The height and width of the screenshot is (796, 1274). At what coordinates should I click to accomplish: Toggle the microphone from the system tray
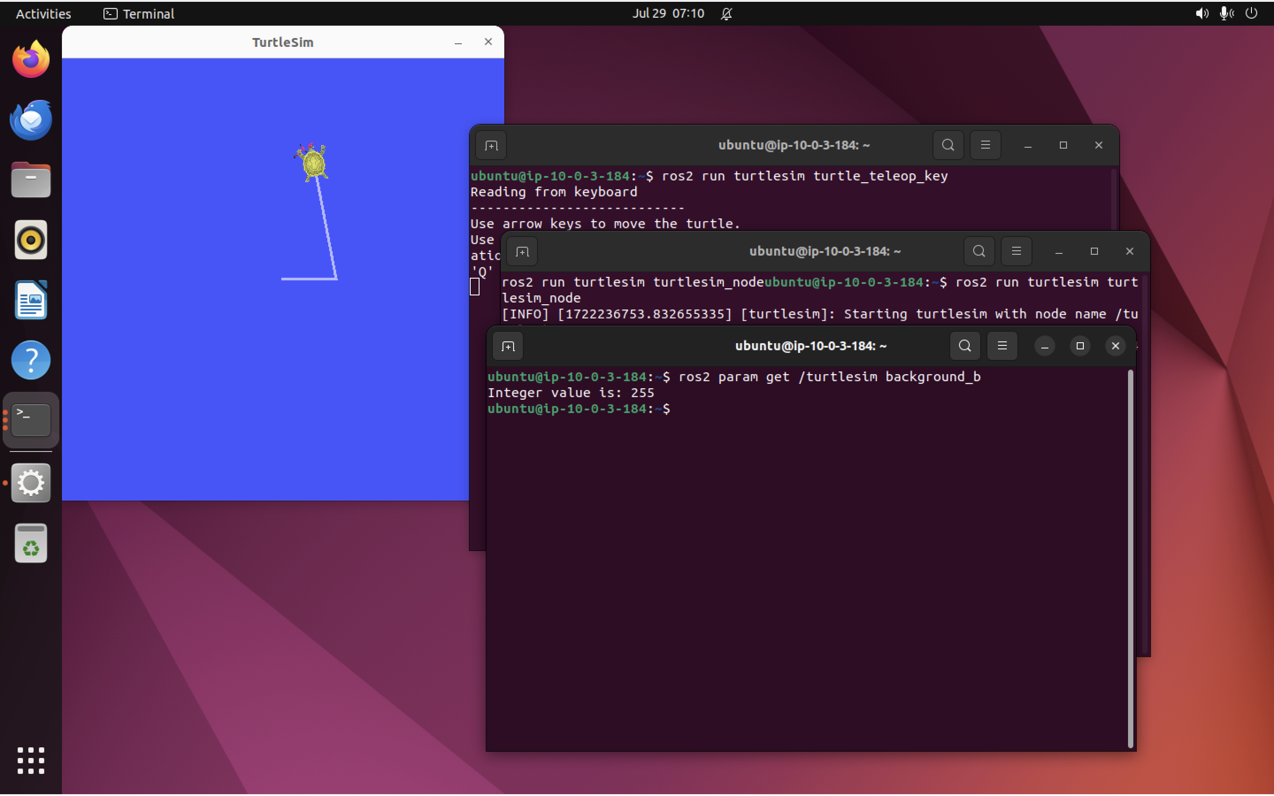point(1227,14)
